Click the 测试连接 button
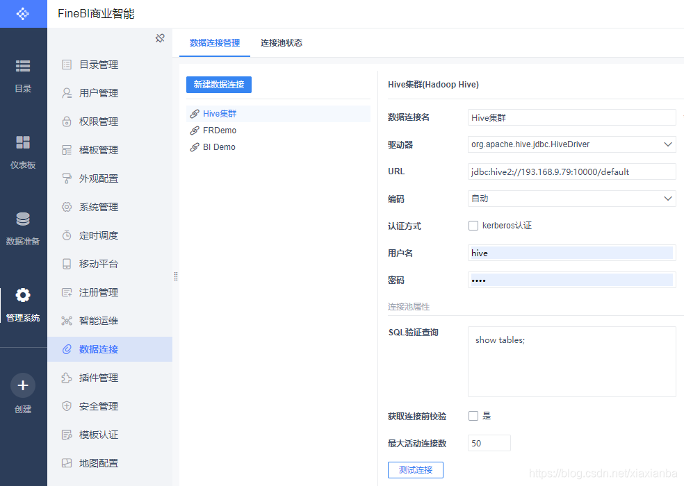The height and width of the screenshot is (486, 684). (x=415, y=470)
